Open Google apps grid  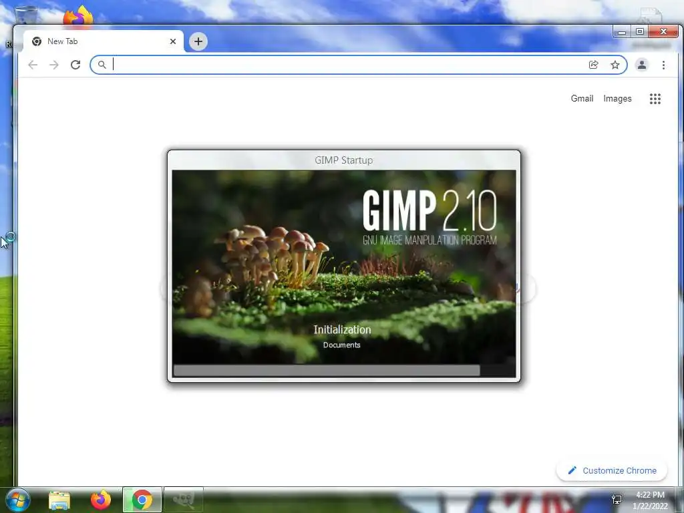(x=655, y=99)
